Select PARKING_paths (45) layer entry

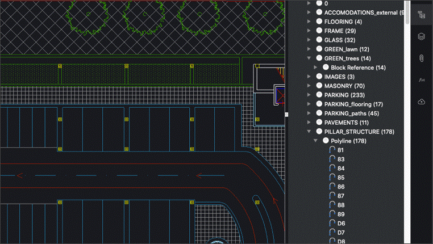(x=352, y=113)
